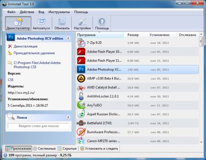Click the Adobe Flash Player 10 icon
This screenshot has height=160, width=206.
click(x=81, y=52)
